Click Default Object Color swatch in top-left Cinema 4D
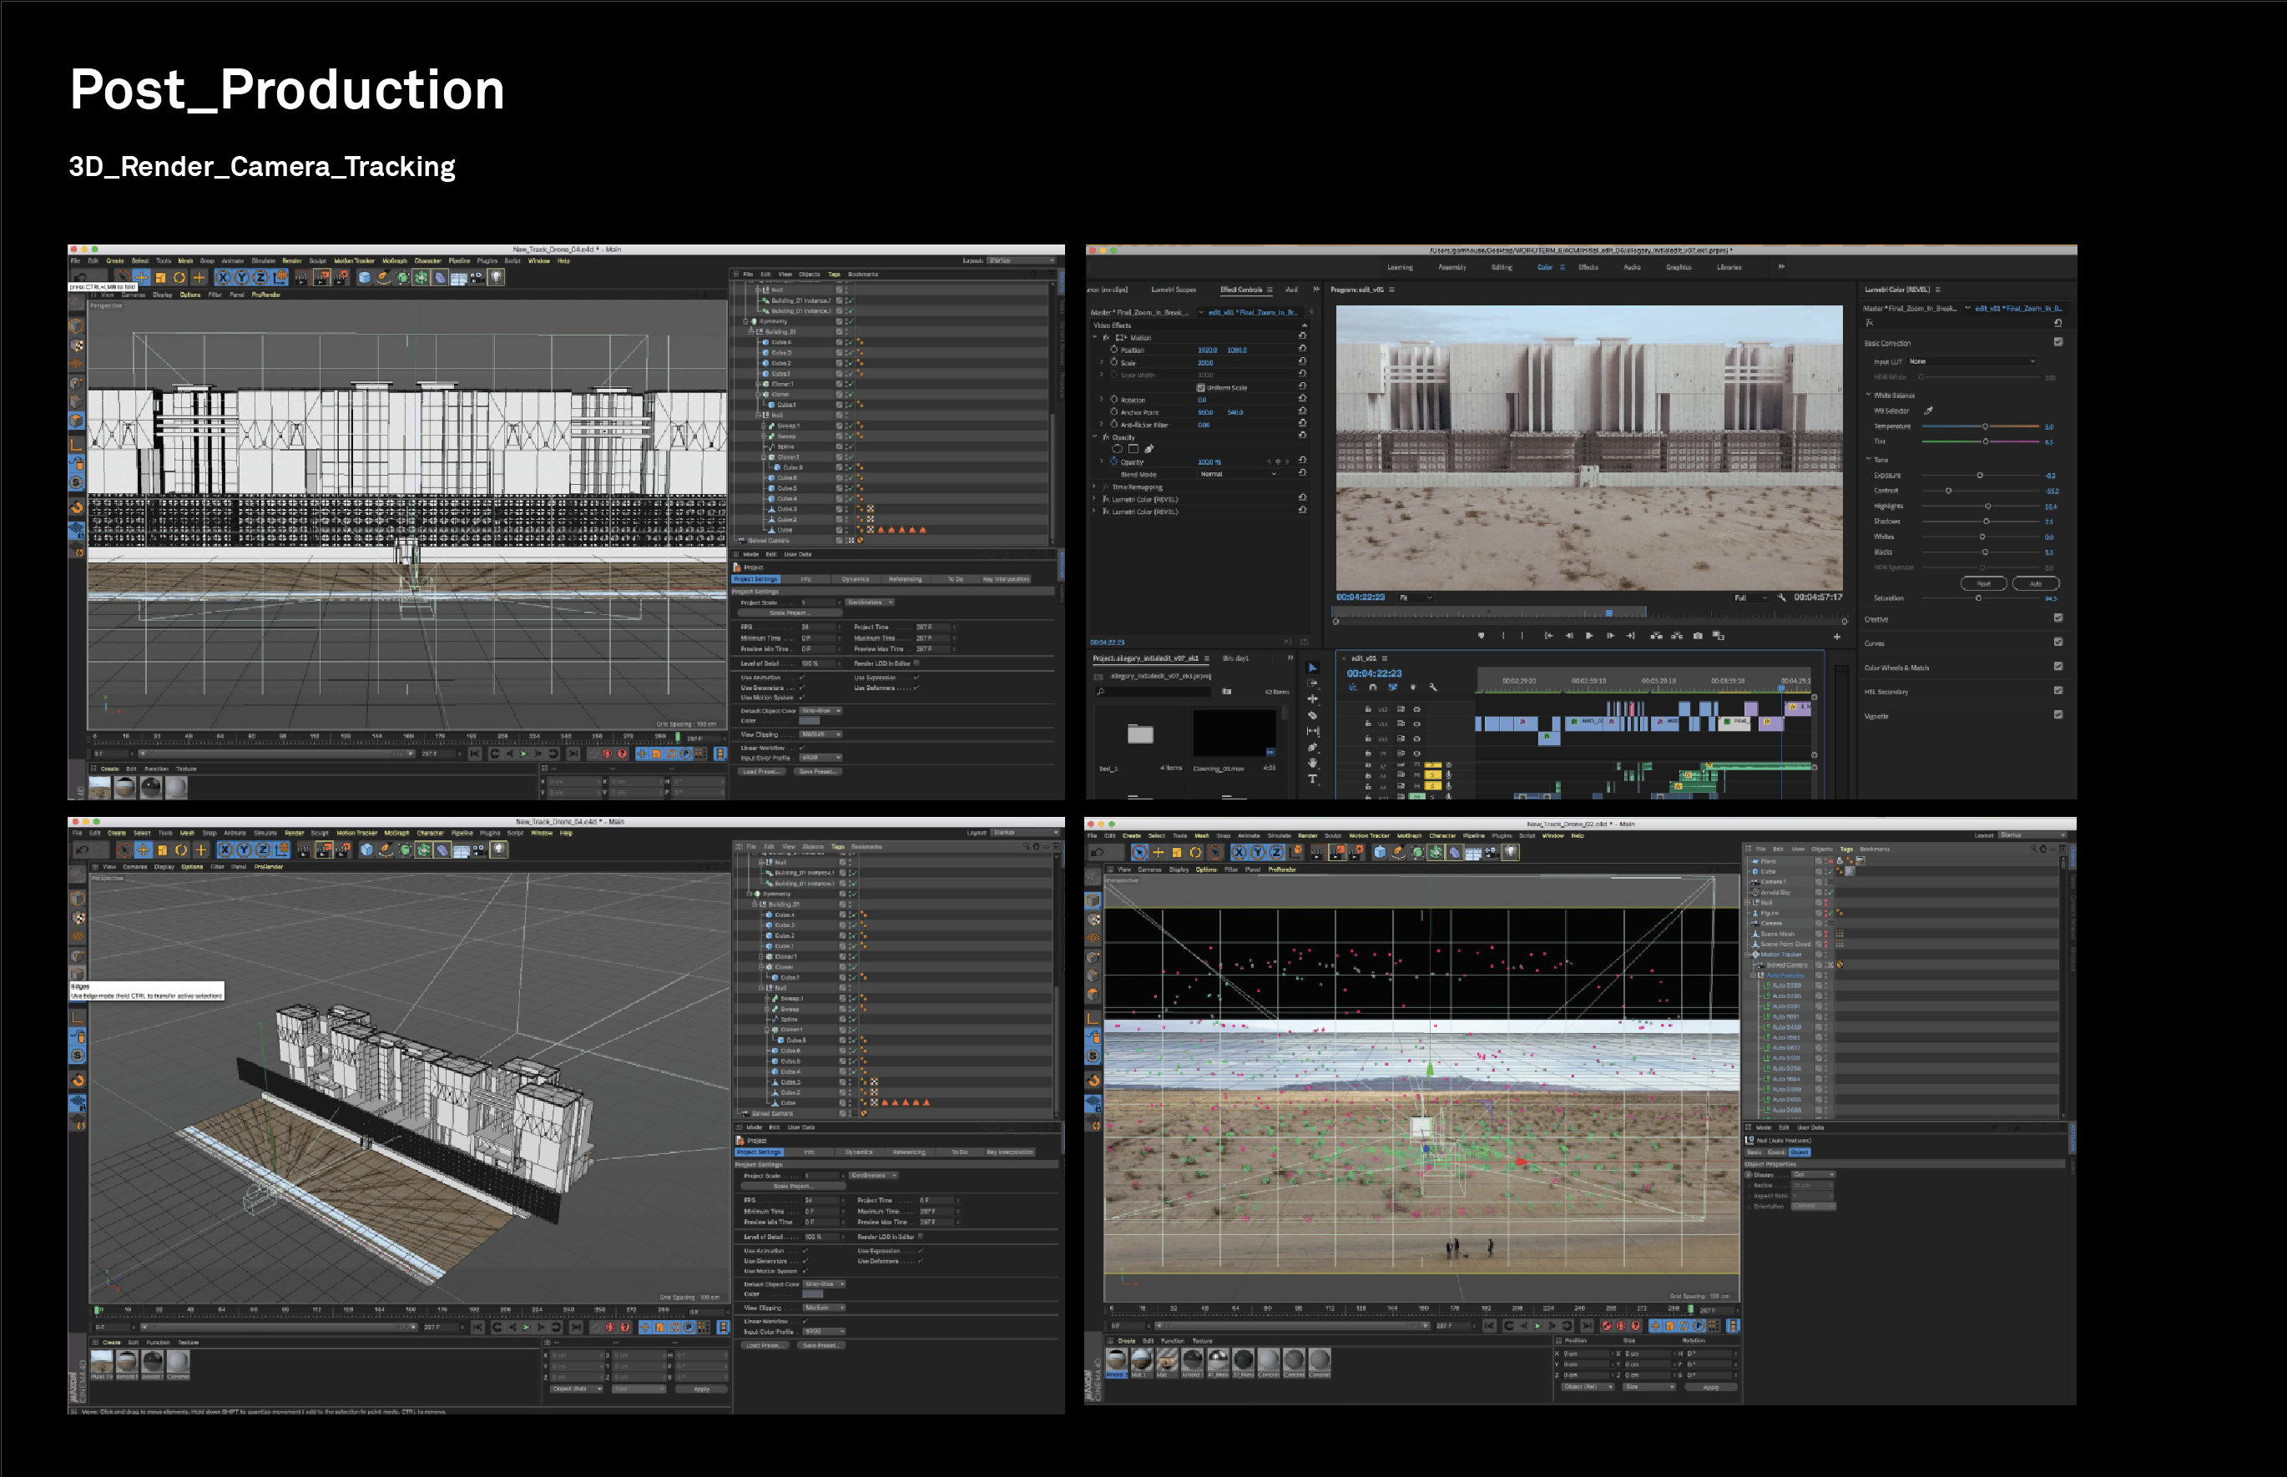Viewport: 2287px width, 1477px height. coord(810,720)
